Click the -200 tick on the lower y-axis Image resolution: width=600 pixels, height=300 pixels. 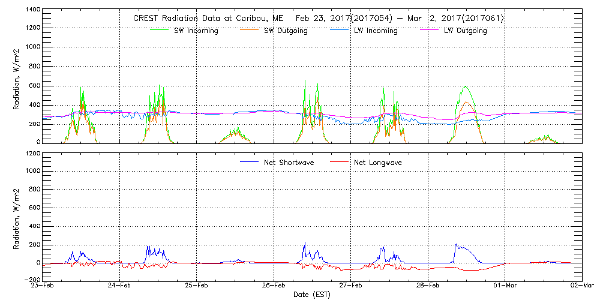point(31,280)
